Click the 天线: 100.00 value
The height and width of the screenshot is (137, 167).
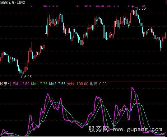[x=78, y=84]
